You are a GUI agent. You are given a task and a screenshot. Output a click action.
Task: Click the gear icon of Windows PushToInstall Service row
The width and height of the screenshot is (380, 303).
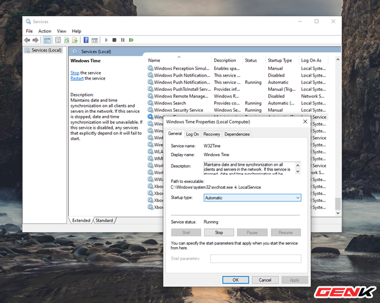click(x=150, y=89)
